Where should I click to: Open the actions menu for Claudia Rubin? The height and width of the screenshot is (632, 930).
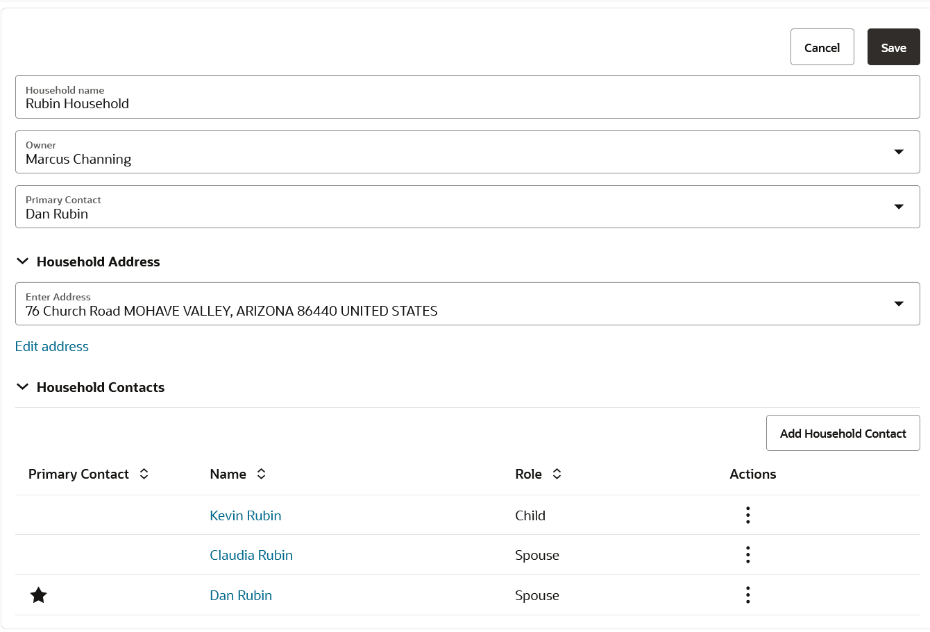[747, 554]
